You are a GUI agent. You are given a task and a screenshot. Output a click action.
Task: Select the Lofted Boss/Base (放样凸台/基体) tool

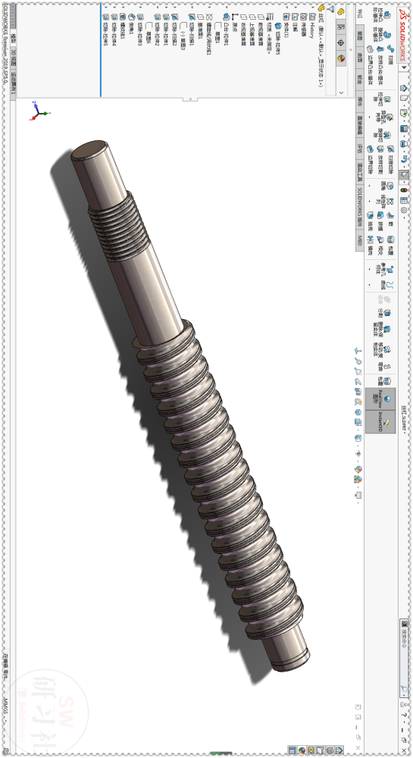[x=380, y=49]
